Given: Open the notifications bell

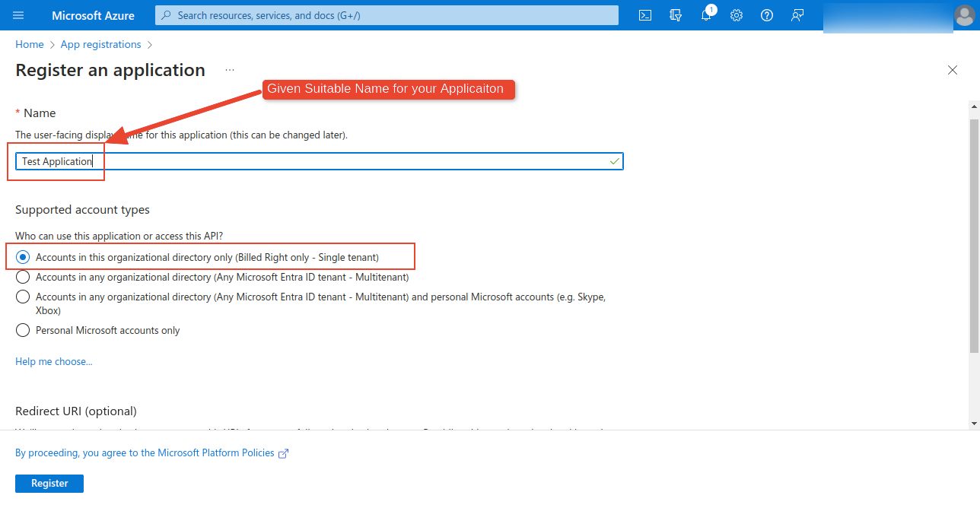Looking at the screenshot, I should tap(706, 15).
